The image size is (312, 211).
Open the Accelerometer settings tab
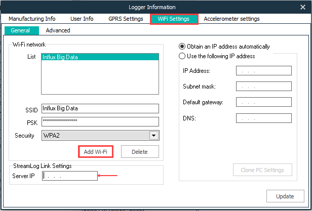tap(231, 19)
